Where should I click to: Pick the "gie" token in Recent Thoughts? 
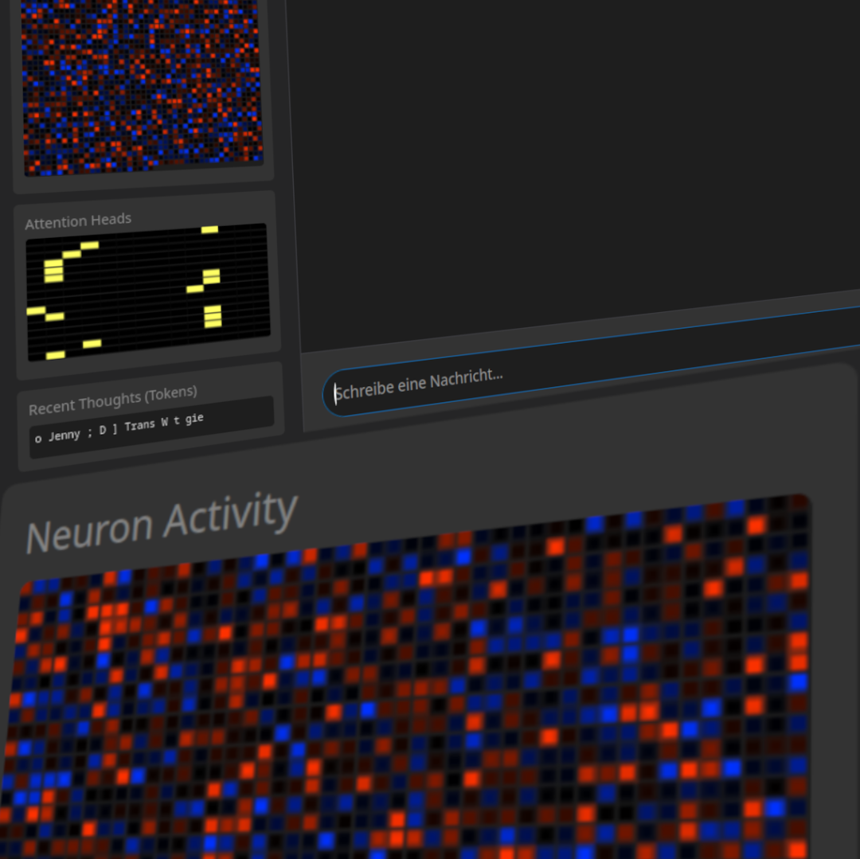point(194,419)
